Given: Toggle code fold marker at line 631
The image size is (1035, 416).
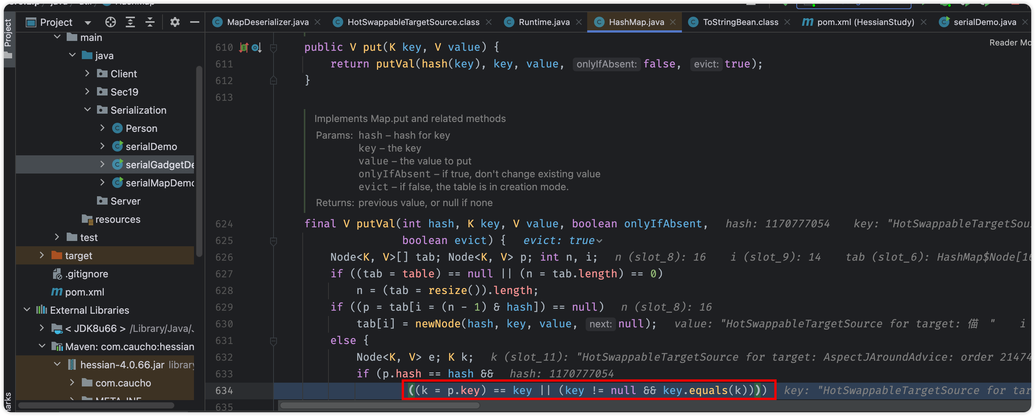Looking at the screenshot, I should coord(274,341).
